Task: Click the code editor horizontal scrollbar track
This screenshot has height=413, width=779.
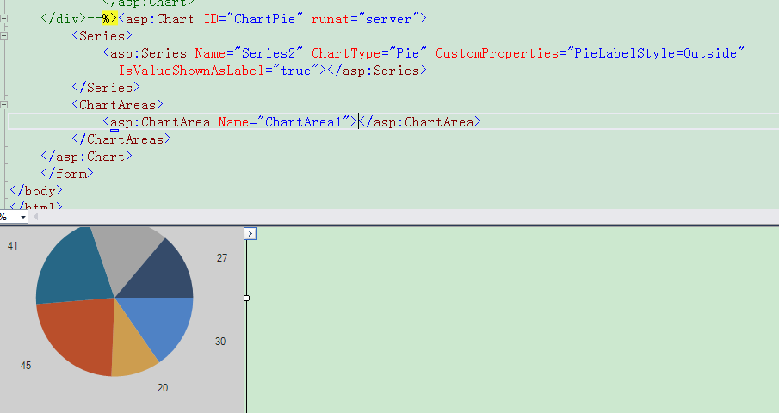Action: point(407,217)
